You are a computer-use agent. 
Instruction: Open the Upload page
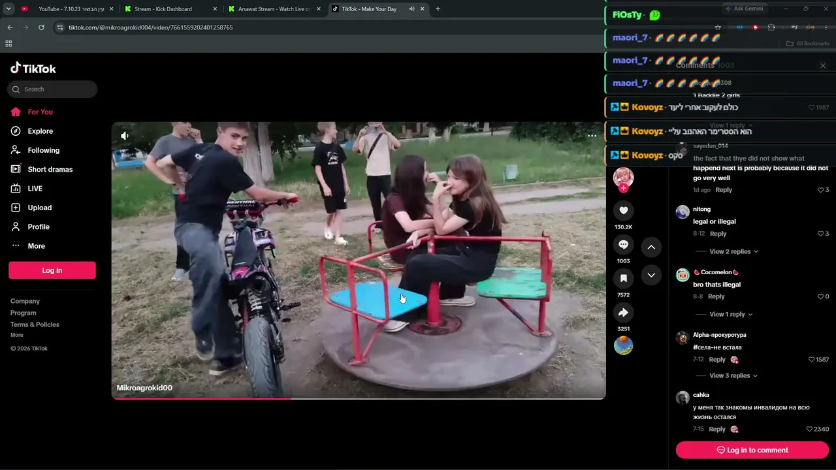click(x=39, y=208)
